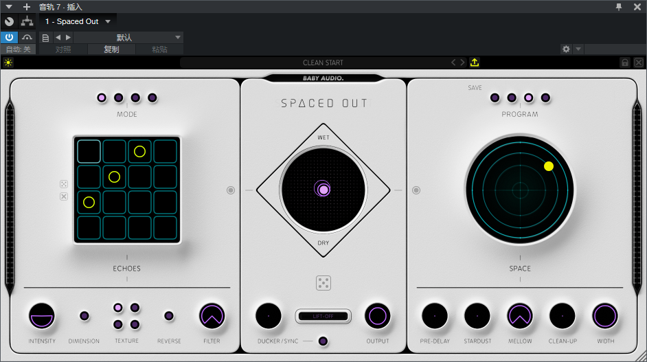The width and height of the screenshot is (647, 362).
Task: Select the second MODE dot
Action: pos(118,98)
